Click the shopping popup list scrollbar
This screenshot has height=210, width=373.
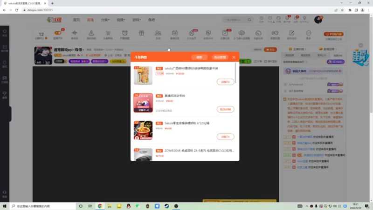pyautogui.click(x=235, y=73)
